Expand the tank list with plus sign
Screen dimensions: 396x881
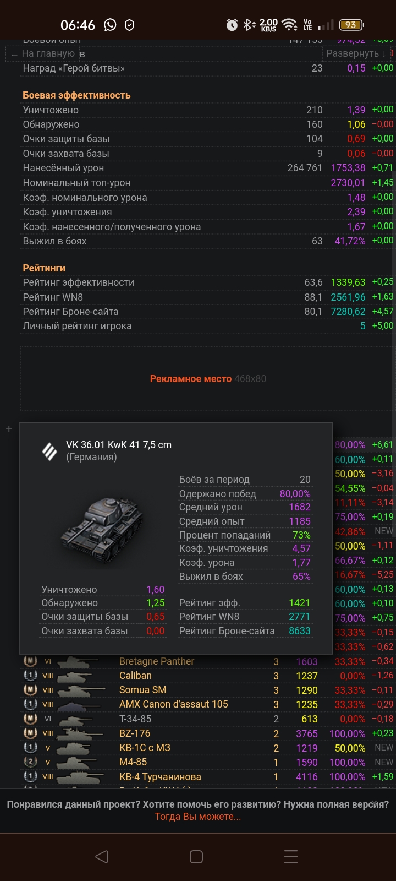coord(9,429)
